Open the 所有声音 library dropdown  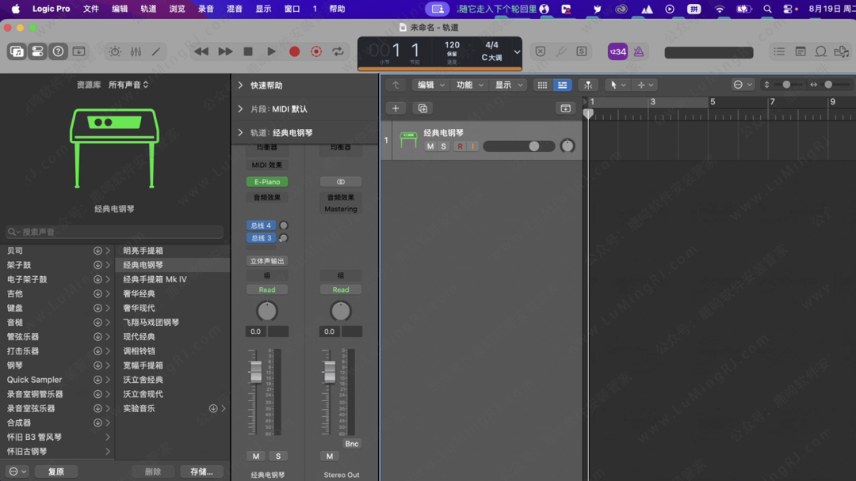point(128,85)
